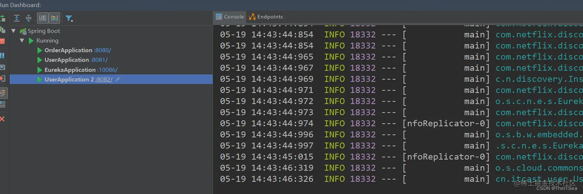Screen dimensions: 583x194
Task: Click log line timestamped 14:43:44:997
Action: 401,146
